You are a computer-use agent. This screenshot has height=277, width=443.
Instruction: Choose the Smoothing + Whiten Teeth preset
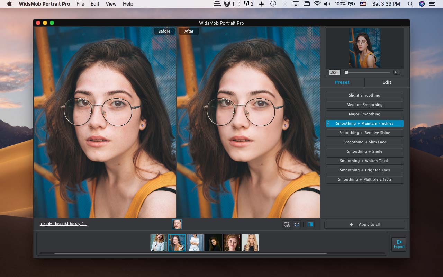pyautogui.click(x=364, y=161)
